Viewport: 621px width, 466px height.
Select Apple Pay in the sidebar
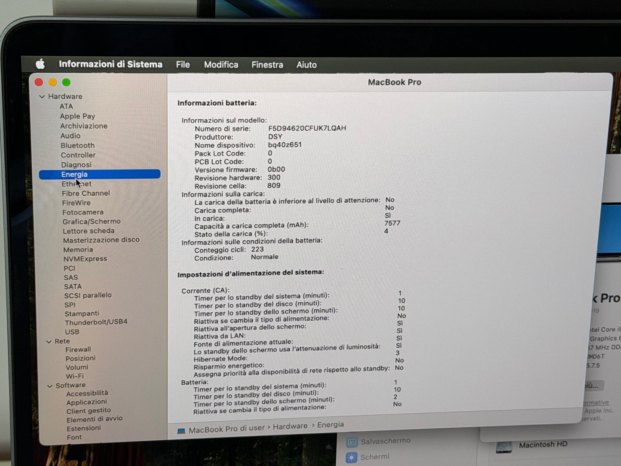pyautogui.click(x=77, y=116)
